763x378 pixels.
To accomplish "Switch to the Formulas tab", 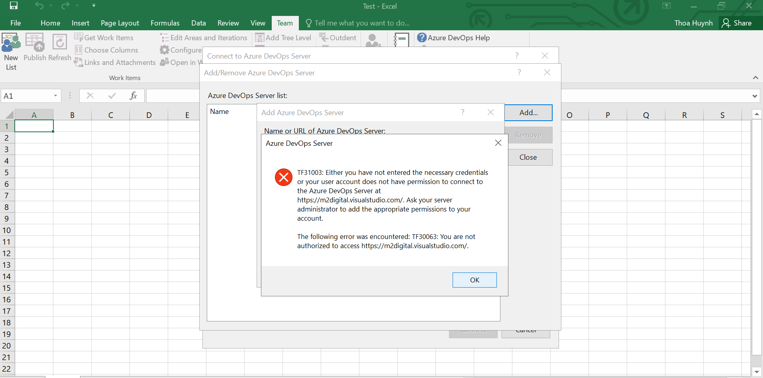I will (x=165, y=23).
